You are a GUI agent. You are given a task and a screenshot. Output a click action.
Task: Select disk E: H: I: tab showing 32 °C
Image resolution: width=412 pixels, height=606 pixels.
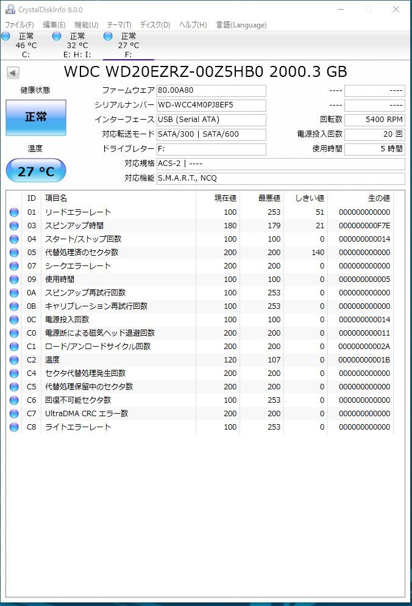click(77, 45)
